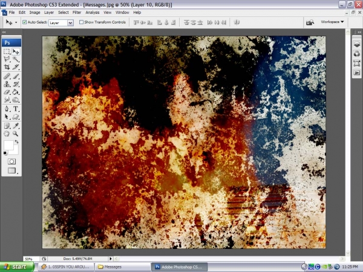The width and height of the screenshot is (363, 272).
Task: Click the background color swatch
Action: (15, 151)
